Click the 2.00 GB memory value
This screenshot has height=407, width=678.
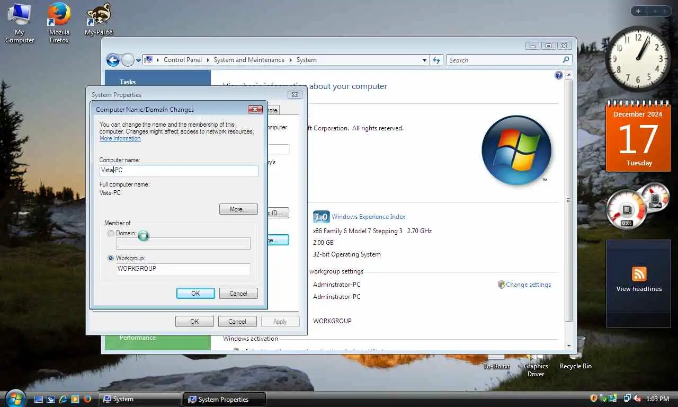(323, 243)
